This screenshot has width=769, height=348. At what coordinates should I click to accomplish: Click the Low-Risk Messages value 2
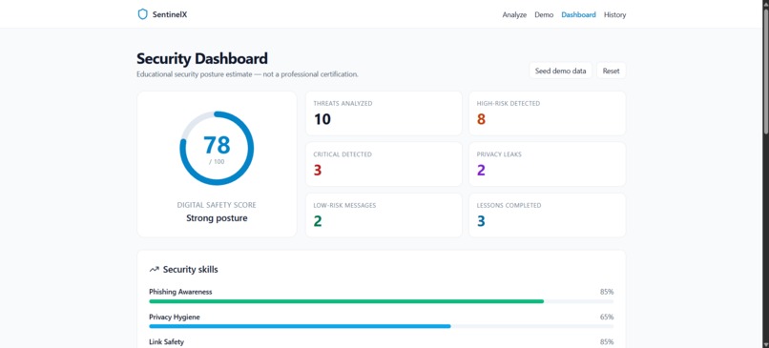(318, 221)
